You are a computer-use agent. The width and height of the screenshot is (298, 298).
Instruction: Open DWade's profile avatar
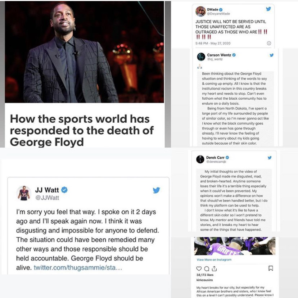click(x=200, y=12)
